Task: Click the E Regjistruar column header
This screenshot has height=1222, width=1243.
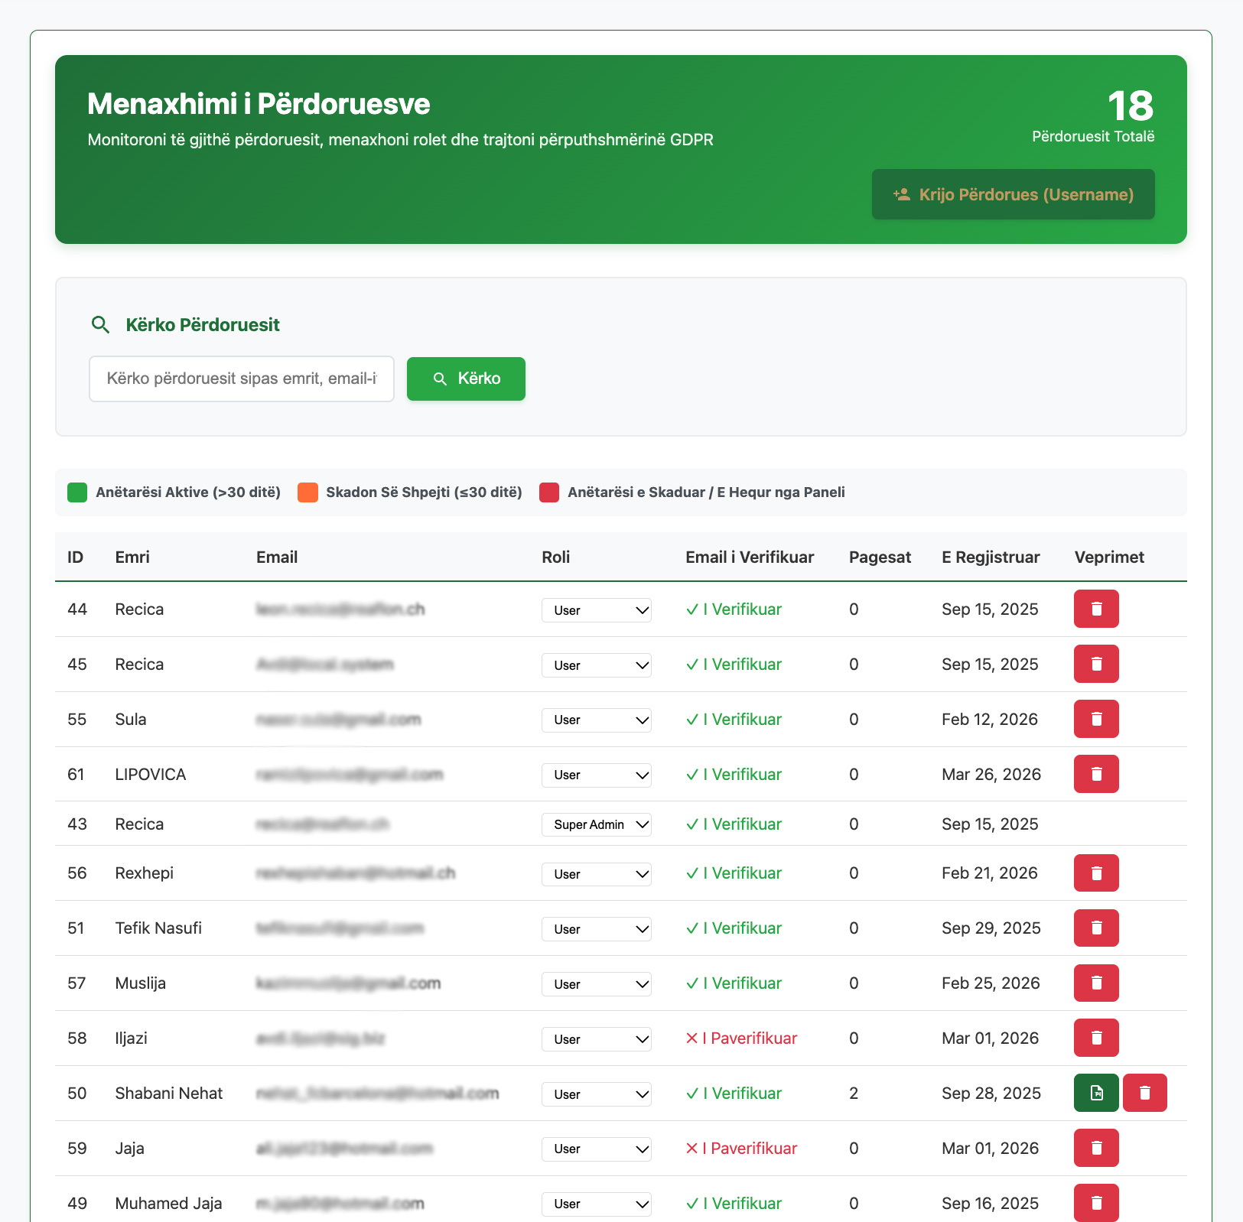Action: tap(991, 557)
